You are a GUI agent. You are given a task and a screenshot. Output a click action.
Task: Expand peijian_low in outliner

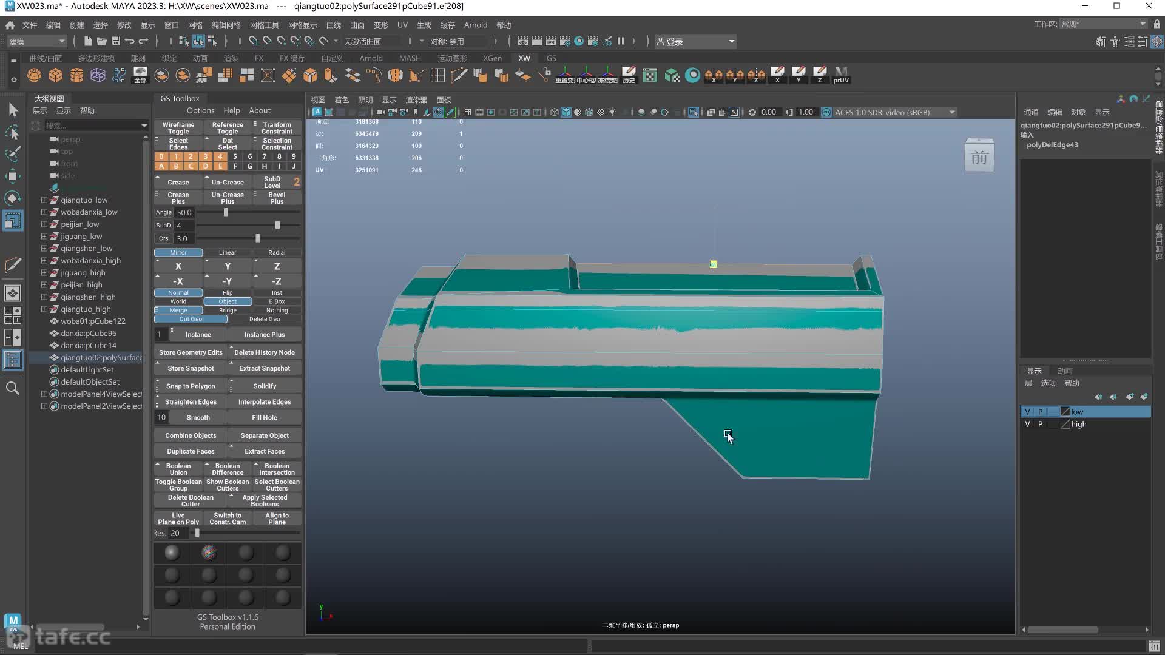pos(44,224)
